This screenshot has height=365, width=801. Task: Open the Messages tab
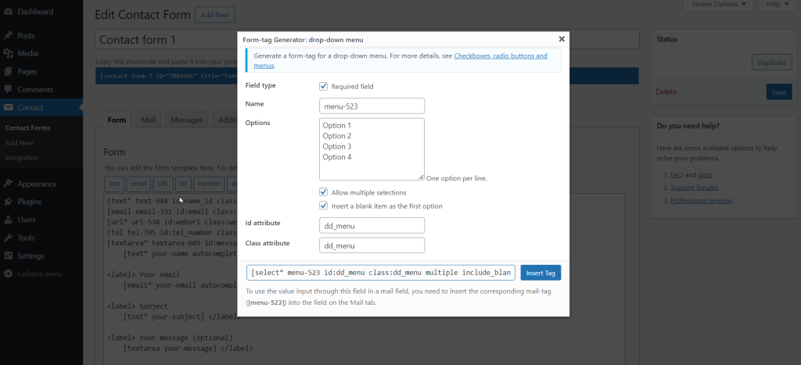[187, 120]
